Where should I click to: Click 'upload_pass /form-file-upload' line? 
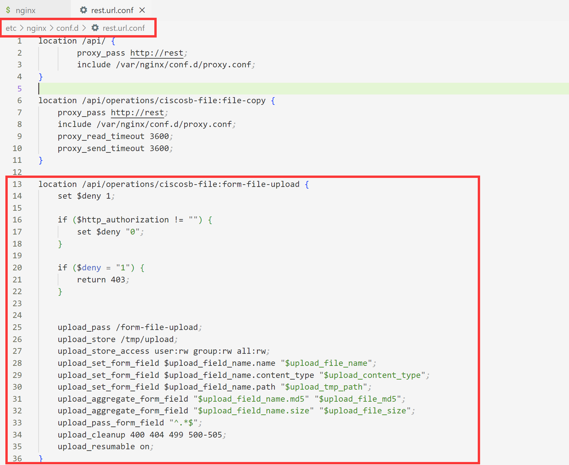(128, 327)
